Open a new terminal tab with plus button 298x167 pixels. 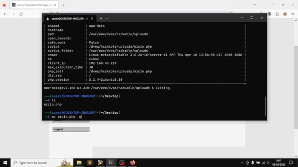(101, 19)
